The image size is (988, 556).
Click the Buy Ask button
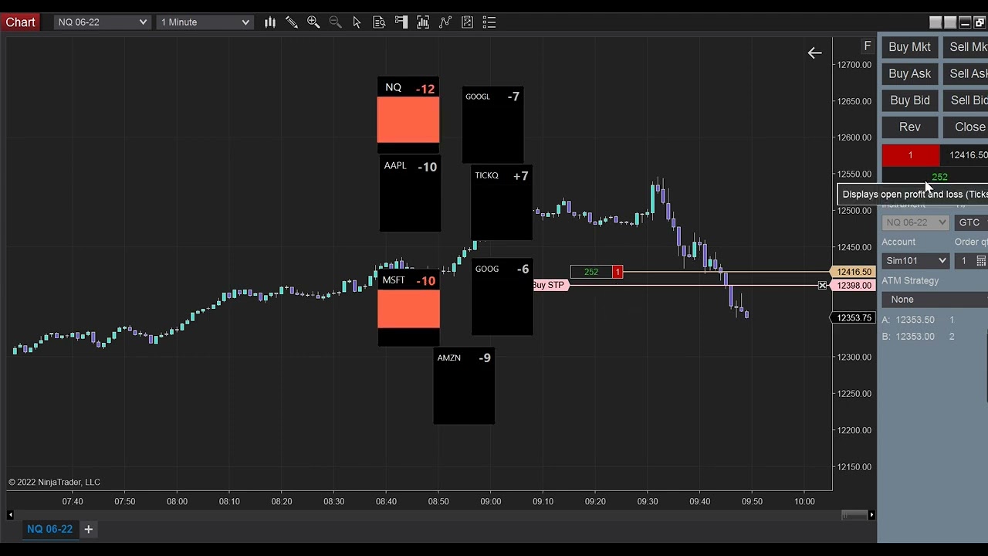910,74
